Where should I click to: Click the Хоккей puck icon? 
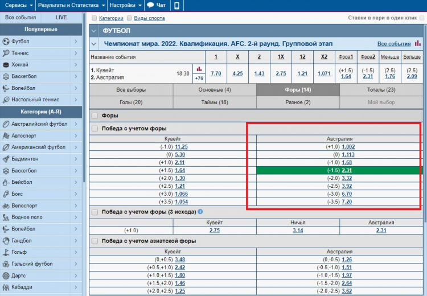pos(6,65)
